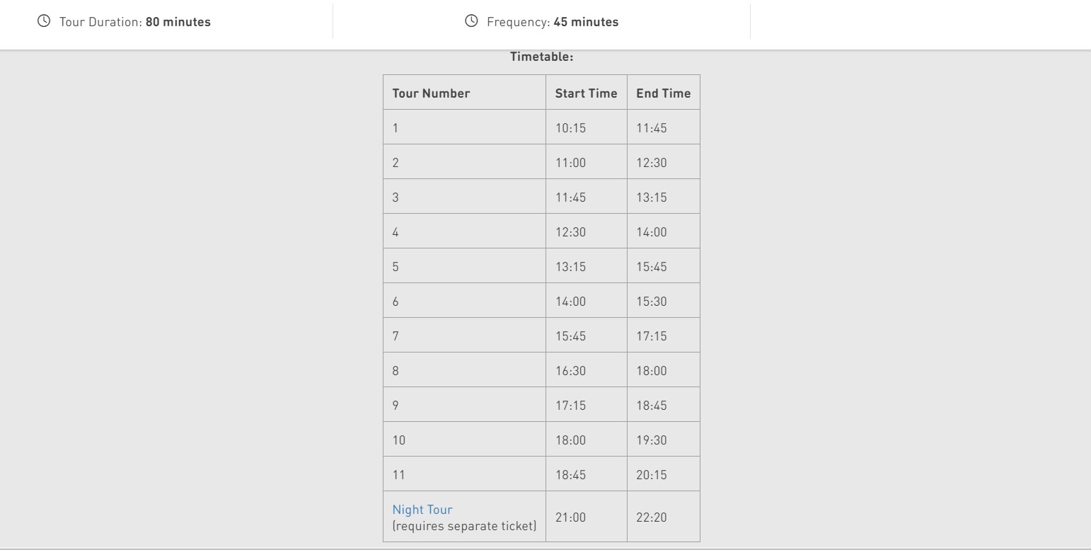Click the Timetable heading
The image size is (1091, 550).
542,57
